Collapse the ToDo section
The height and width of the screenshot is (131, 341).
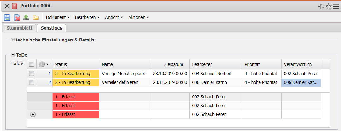click(13, 55)
